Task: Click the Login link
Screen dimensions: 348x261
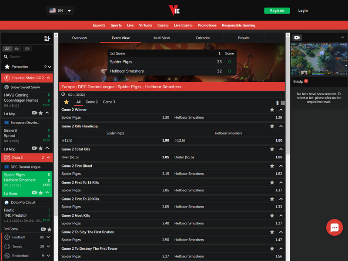Action: click(303, 10)
